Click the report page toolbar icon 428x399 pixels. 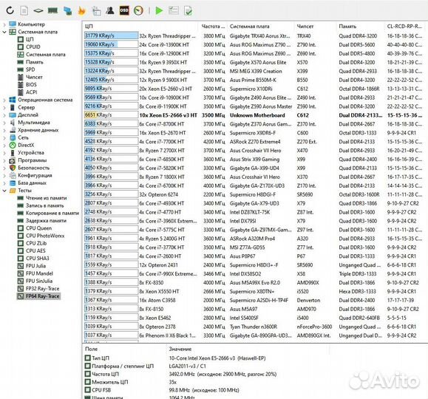click(x=24, y=10)
